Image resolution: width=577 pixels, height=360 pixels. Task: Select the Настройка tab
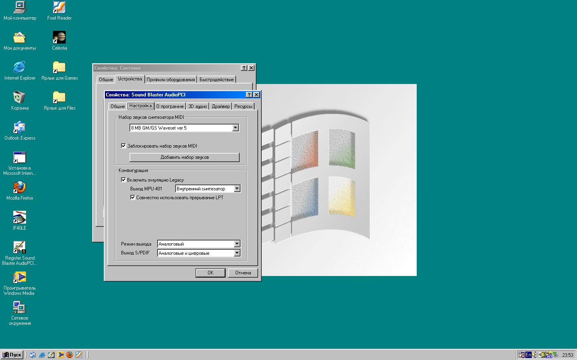(x=140, y=106)
